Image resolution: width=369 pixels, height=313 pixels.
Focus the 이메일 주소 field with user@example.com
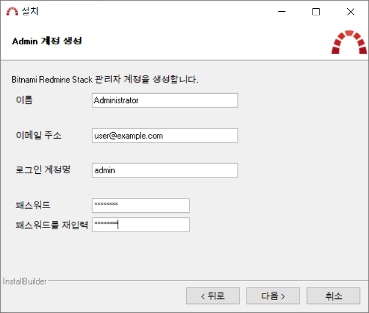[165, 136]
